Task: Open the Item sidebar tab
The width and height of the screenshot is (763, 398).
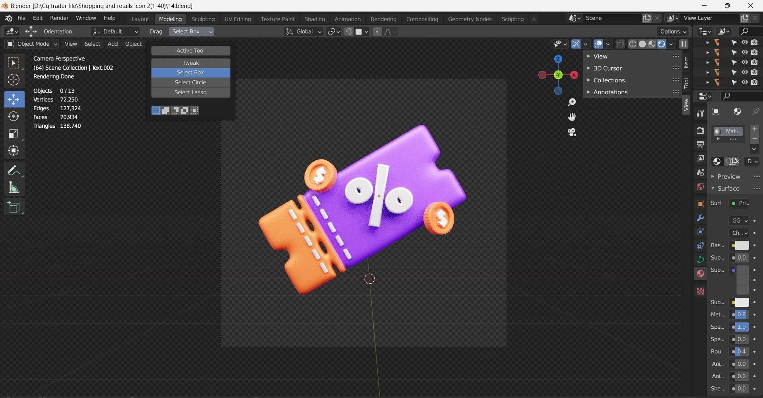Action: 686,62
